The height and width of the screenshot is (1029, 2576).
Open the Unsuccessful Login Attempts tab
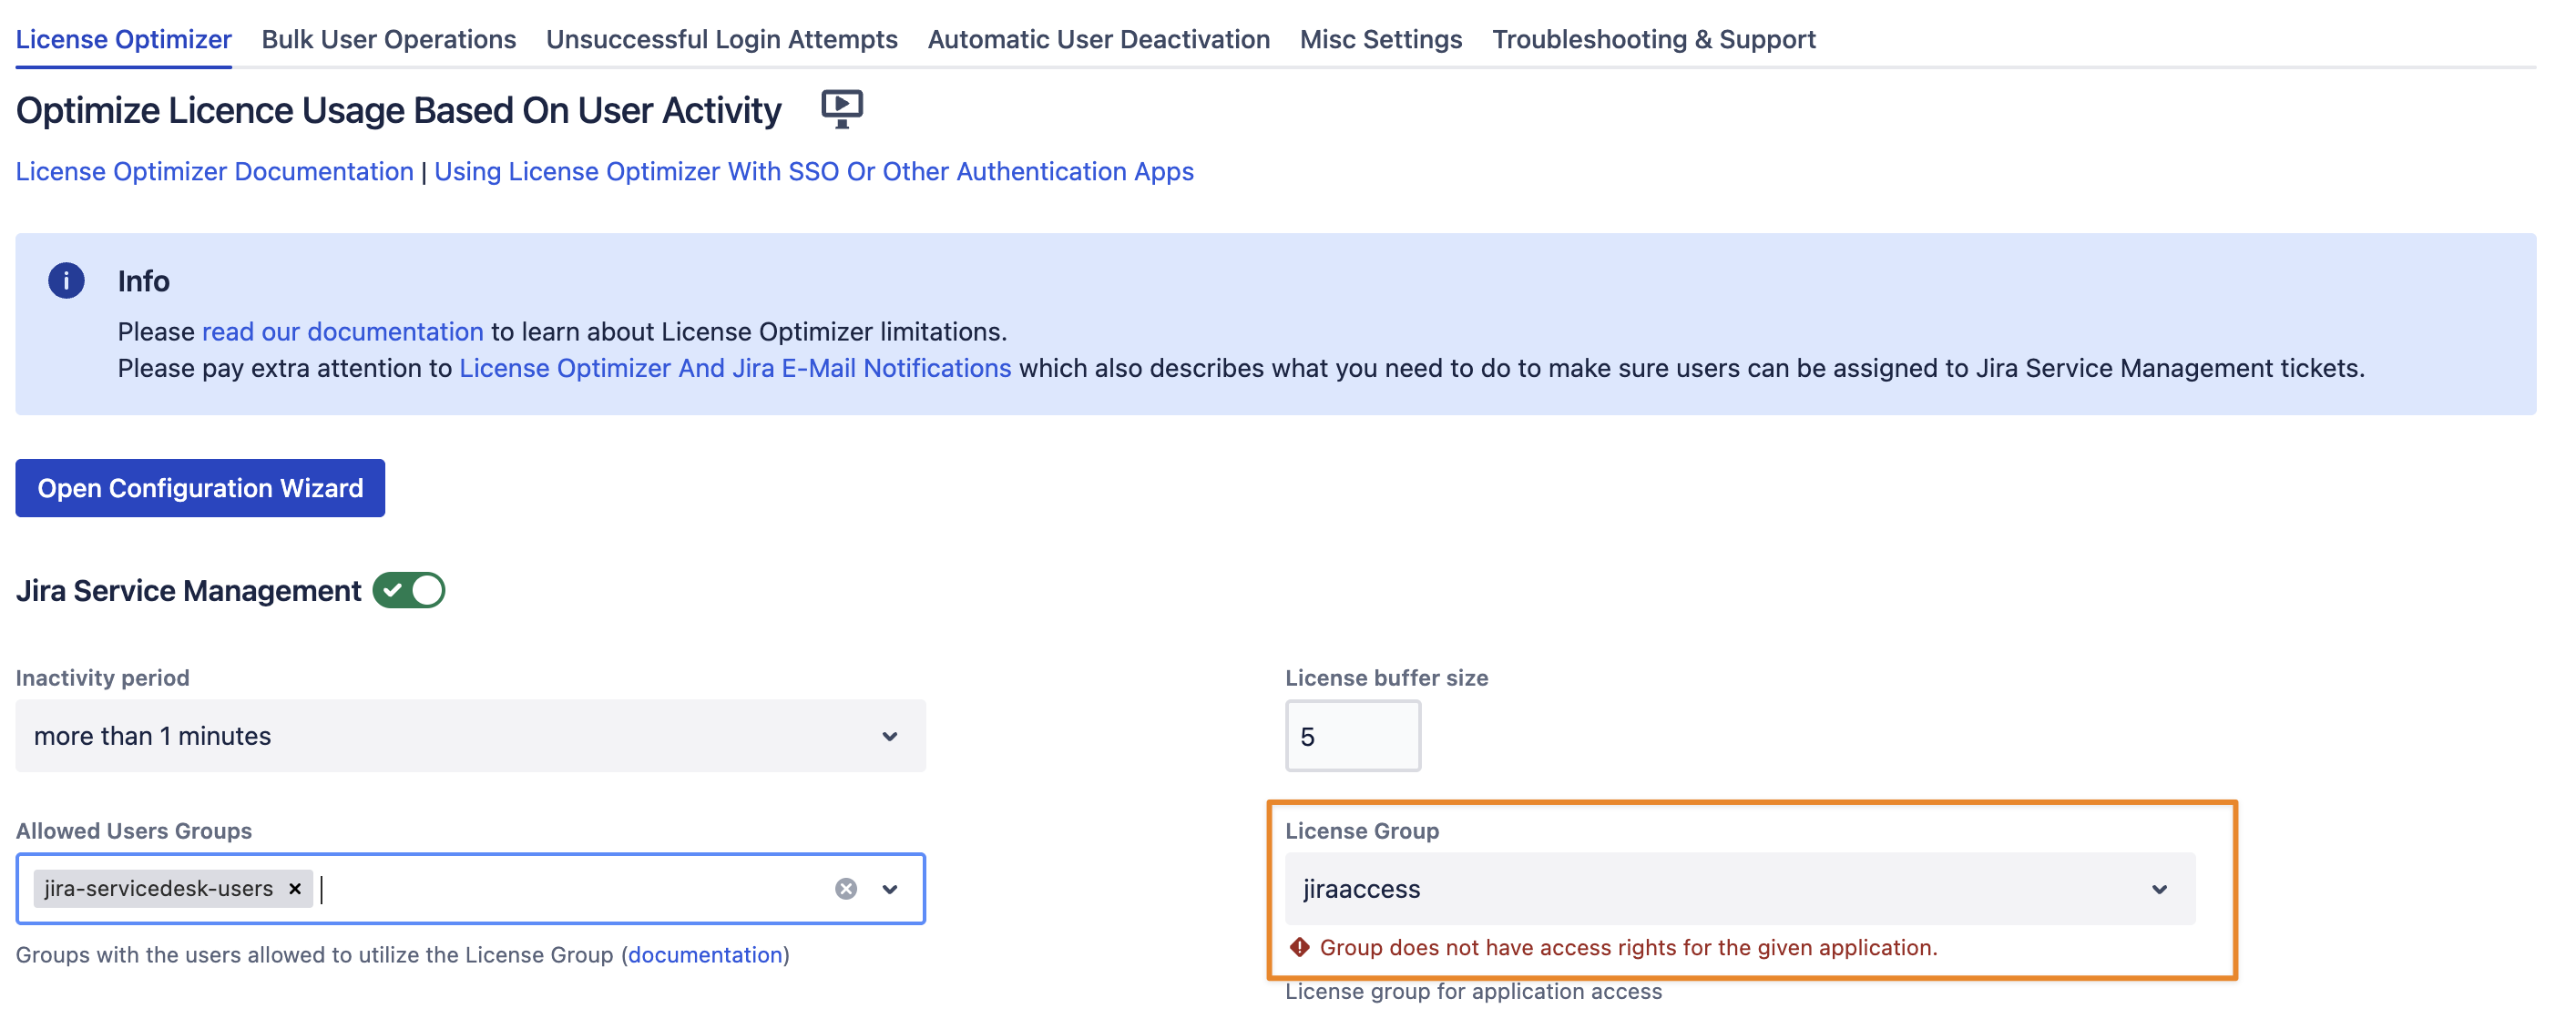[721, 39]
